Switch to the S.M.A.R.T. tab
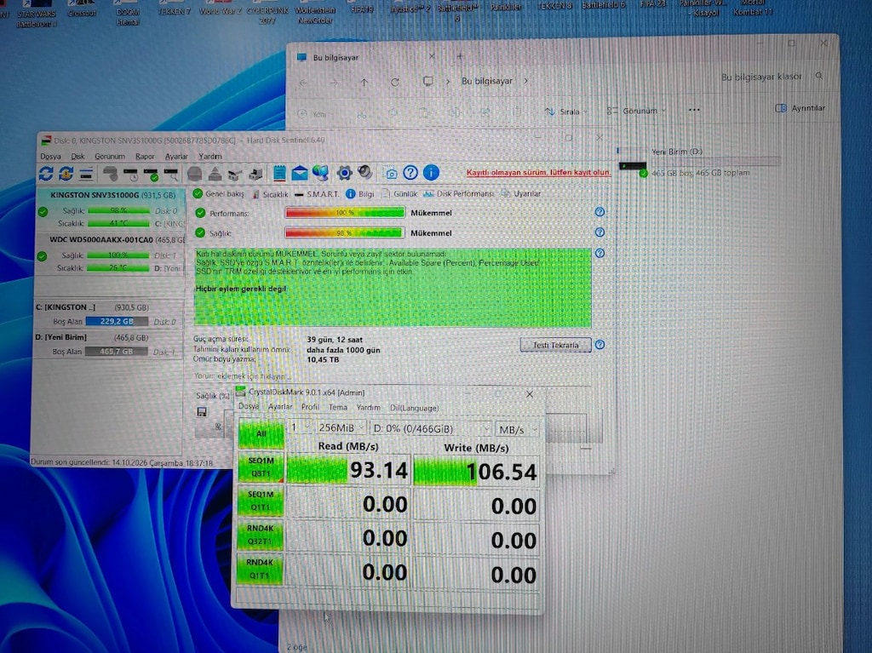The height and width of the screenshot is (653, 872). click(317, 193)
